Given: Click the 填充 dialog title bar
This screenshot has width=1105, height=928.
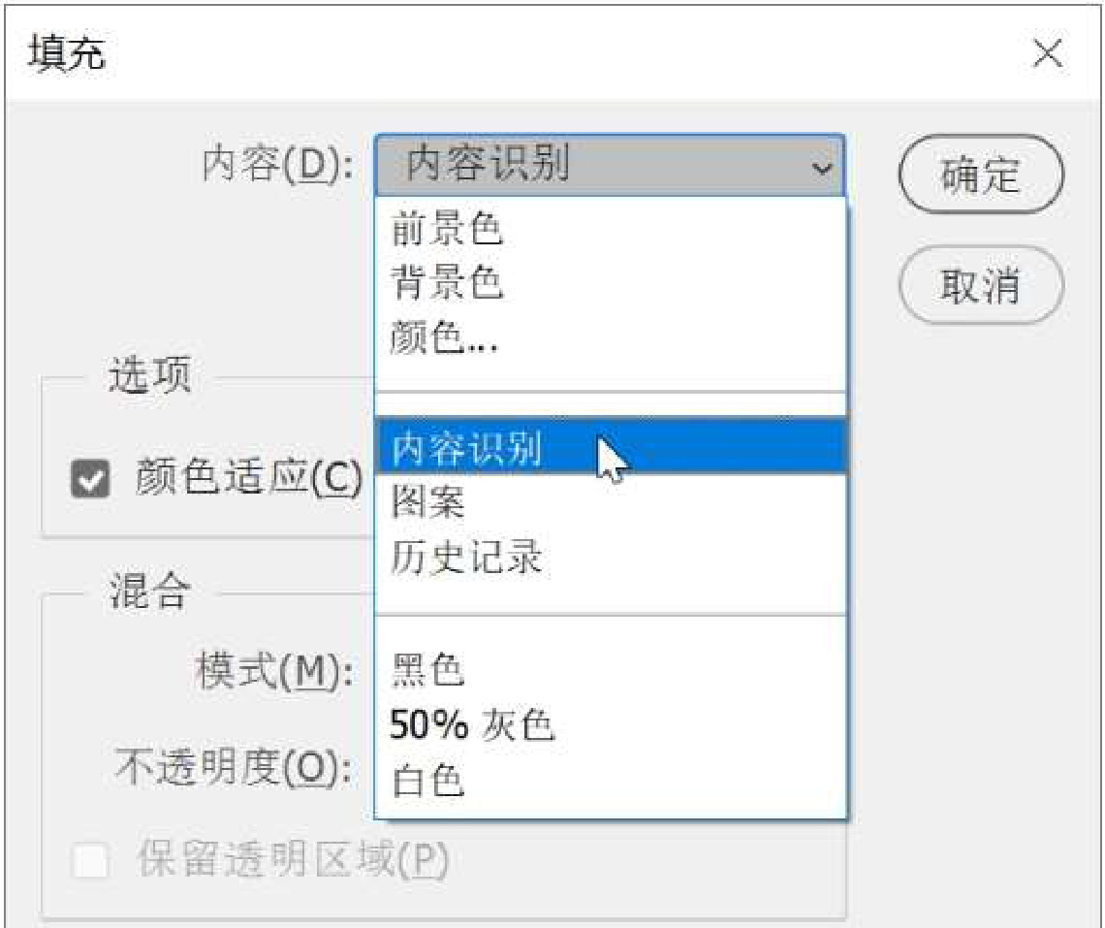Looking at the screenshot, I should pyautogui.click(x=485, y=54).
